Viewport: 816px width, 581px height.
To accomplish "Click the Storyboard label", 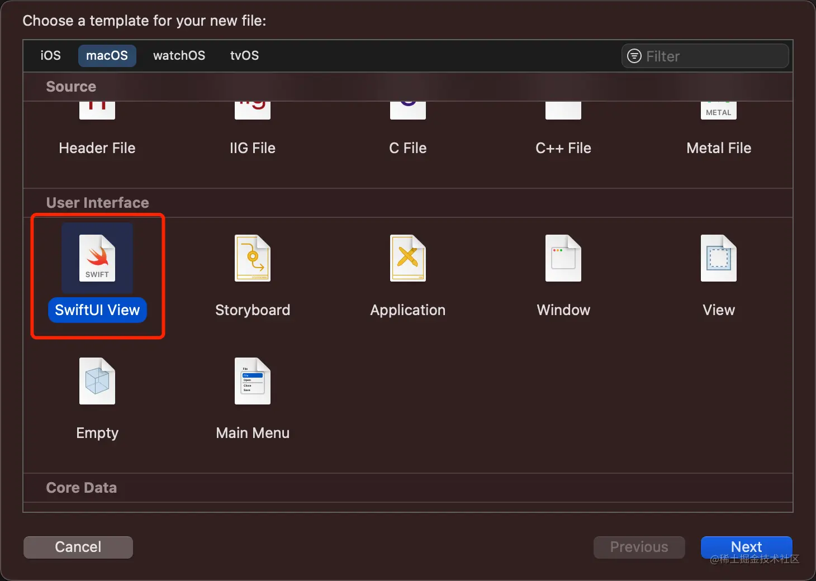I will point(253,310).
